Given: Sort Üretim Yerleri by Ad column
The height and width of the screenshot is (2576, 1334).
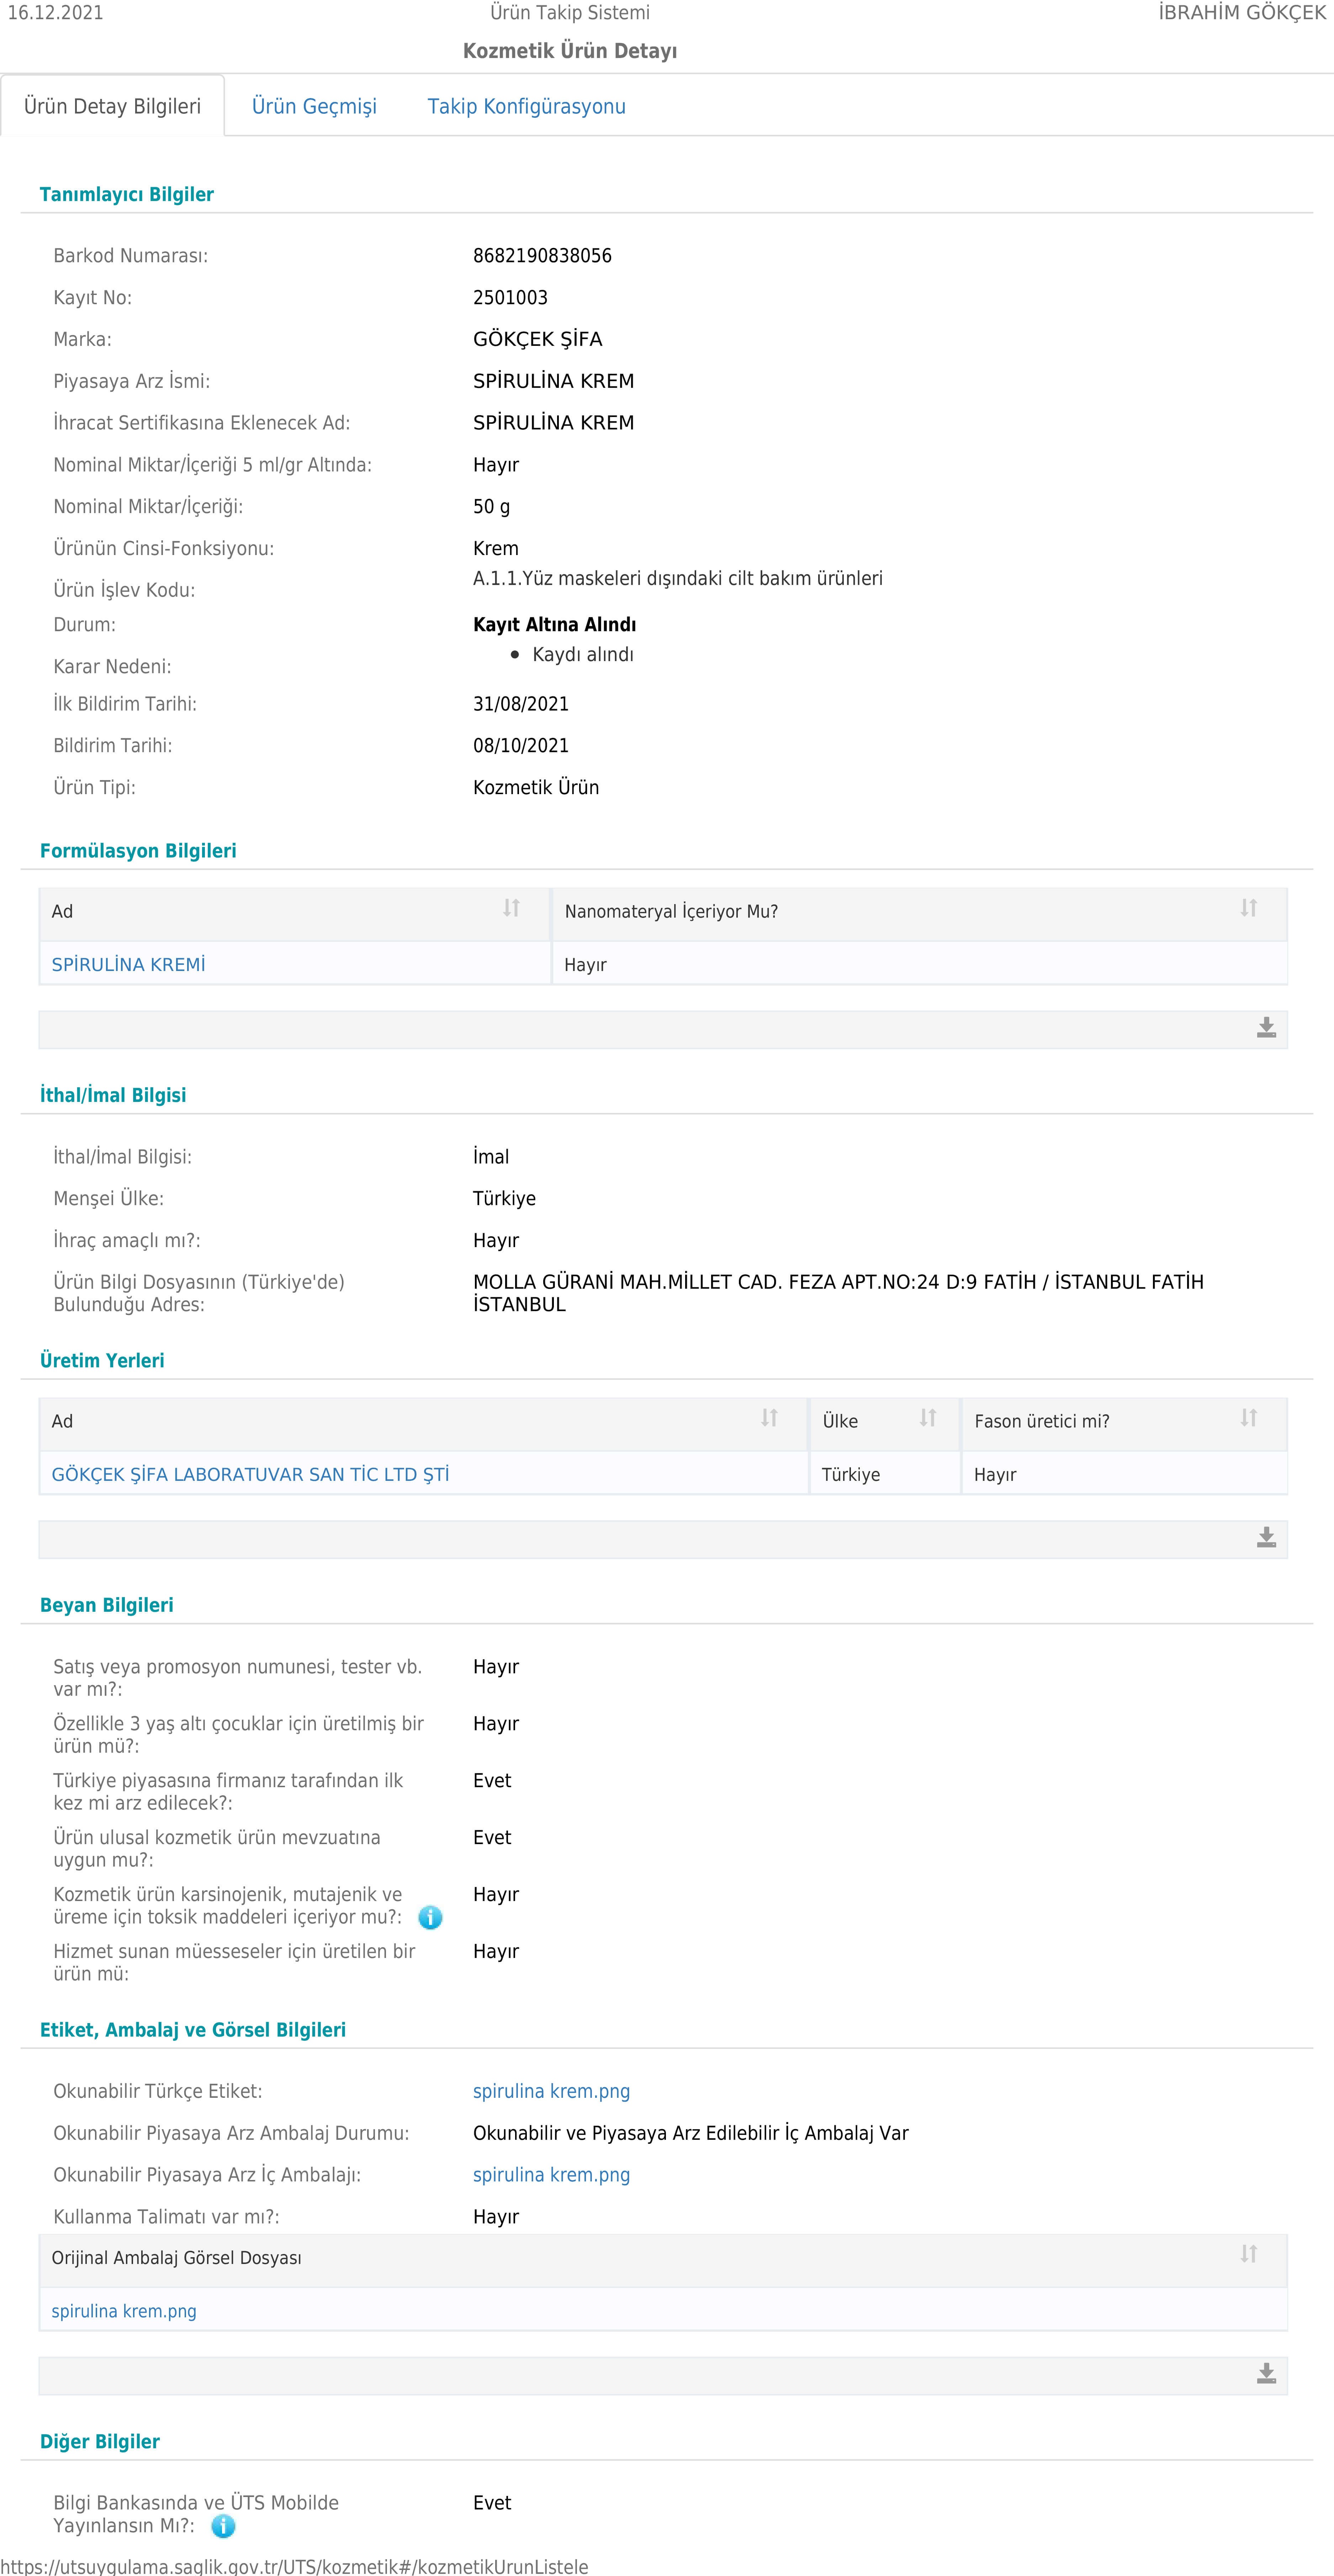Looking at the screenshot, I should pos(769,1418).
